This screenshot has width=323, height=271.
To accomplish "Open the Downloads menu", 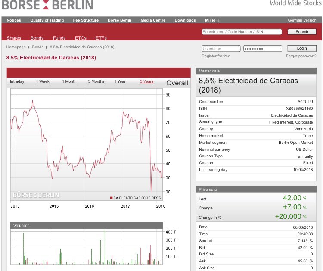I will (185, 20).
